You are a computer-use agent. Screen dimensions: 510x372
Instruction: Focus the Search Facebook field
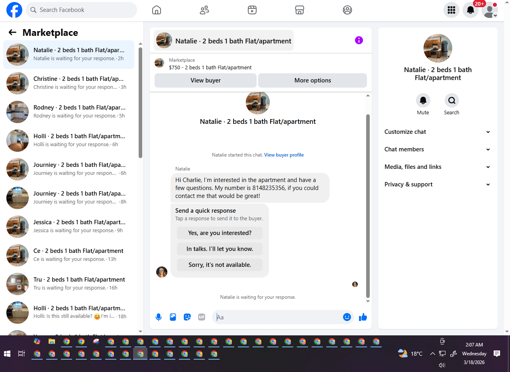coord(81,10)
